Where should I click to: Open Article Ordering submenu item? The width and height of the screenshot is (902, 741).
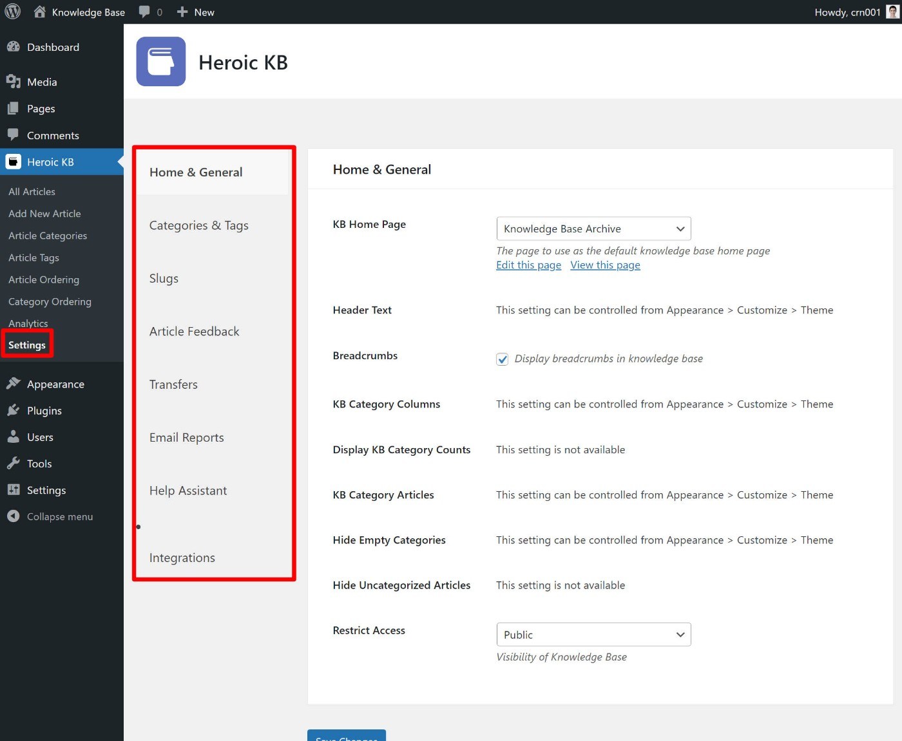(x=44, y=279)
